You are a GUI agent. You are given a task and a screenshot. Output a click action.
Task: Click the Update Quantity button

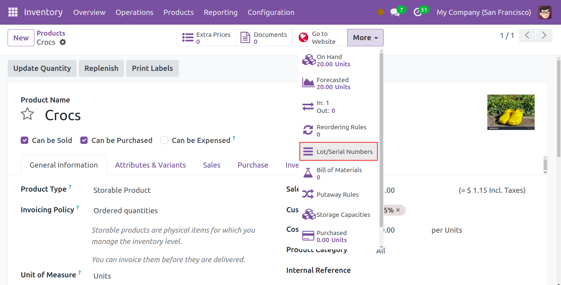pos(42,68)
